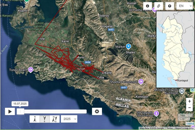Click the Vagalat village label
This screenshot has height=130, width=195.
tap(107, 26)
